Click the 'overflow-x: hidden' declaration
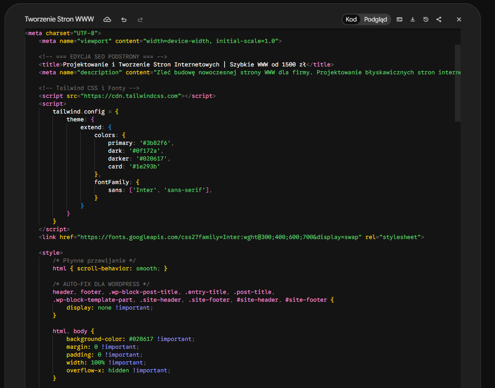This screenshot has width=495, height=388. (118, 370)
